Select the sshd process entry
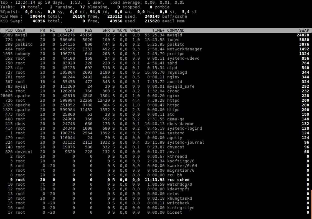Viewport: 312px width, 219px height. [x=172, y=63]
